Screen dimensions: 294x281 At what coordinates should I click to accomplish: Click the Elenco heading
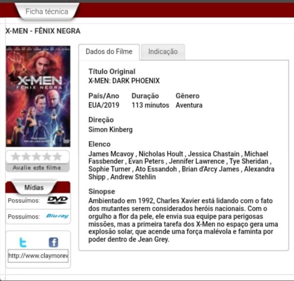tap(99, 144)
